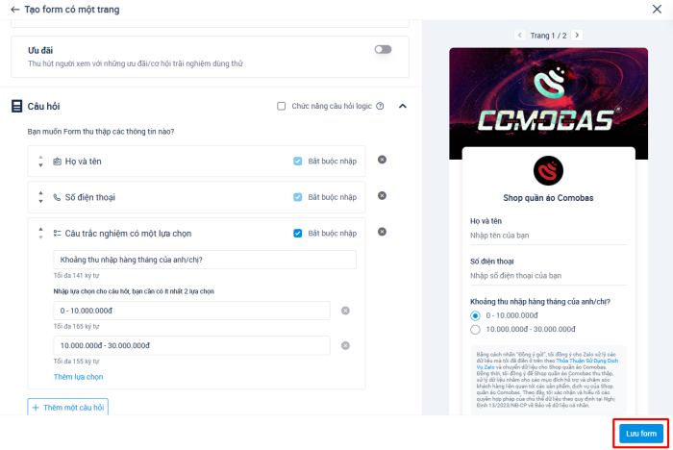Image resolution: width=673 pixels, height=450 pixels.
Task: Reorder handle for Họ và tên question
Action: click(40, 161)
